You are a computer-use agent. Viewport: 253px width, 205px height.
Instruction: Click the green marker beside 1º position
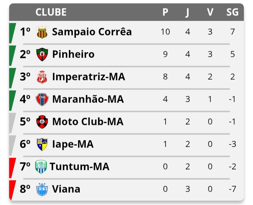tap(12, 32)
